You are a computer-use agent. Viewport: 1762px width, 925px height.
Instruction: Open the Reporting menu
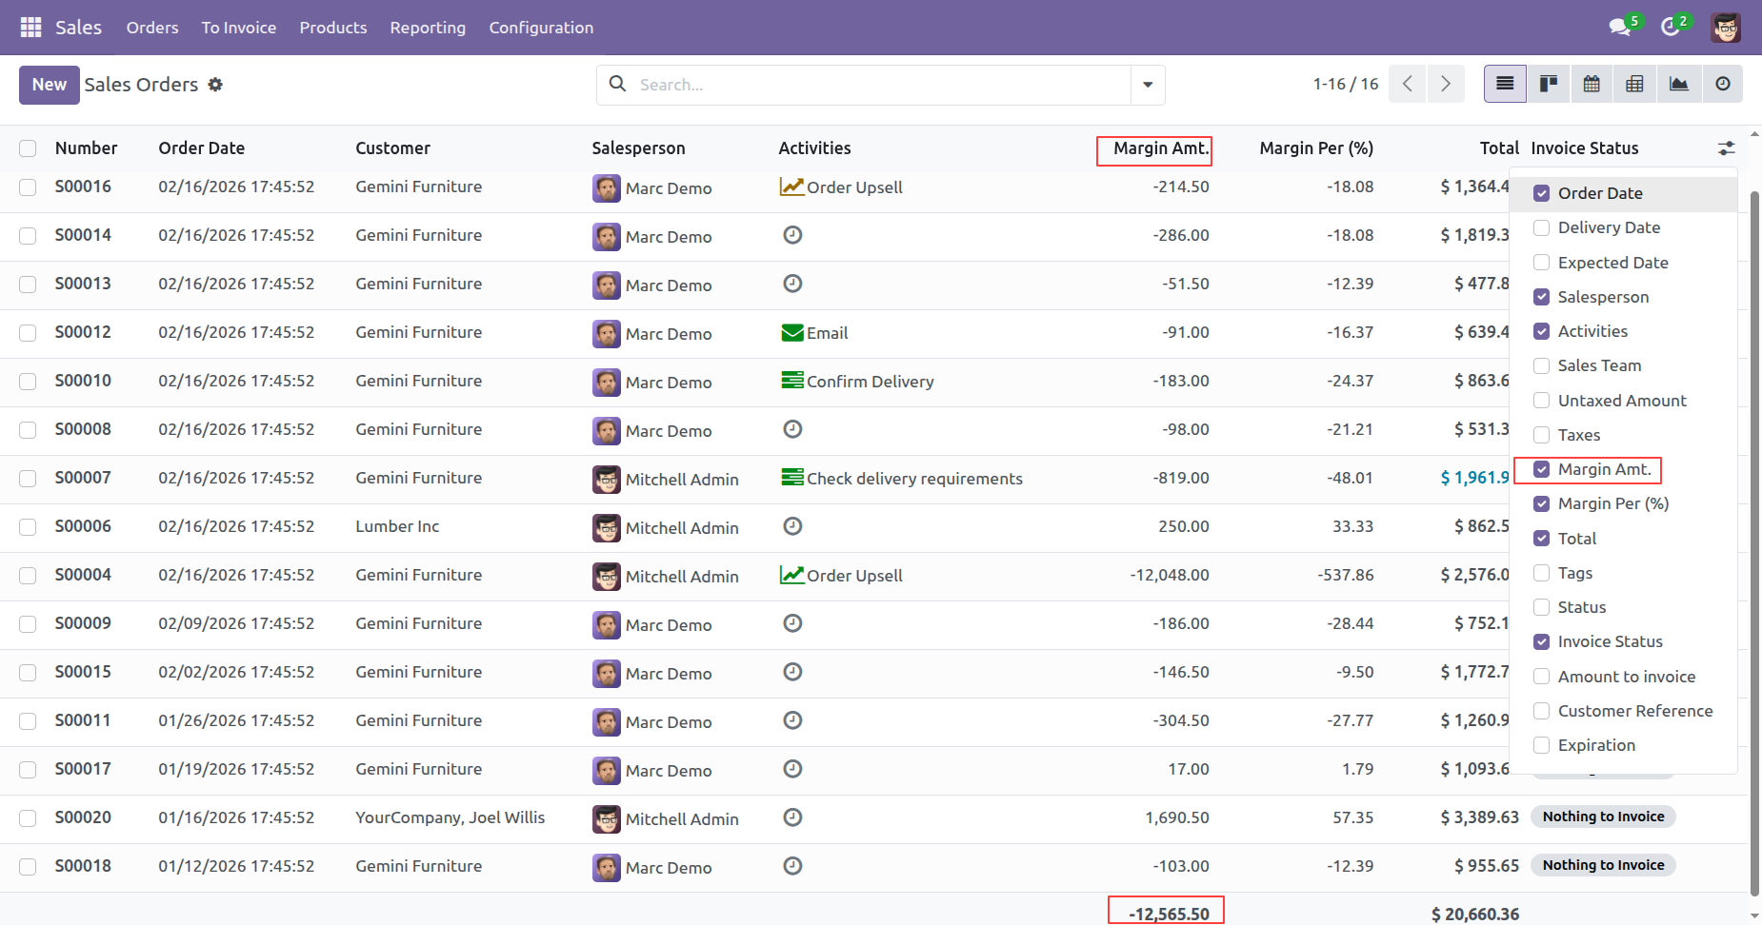point(428,28)
